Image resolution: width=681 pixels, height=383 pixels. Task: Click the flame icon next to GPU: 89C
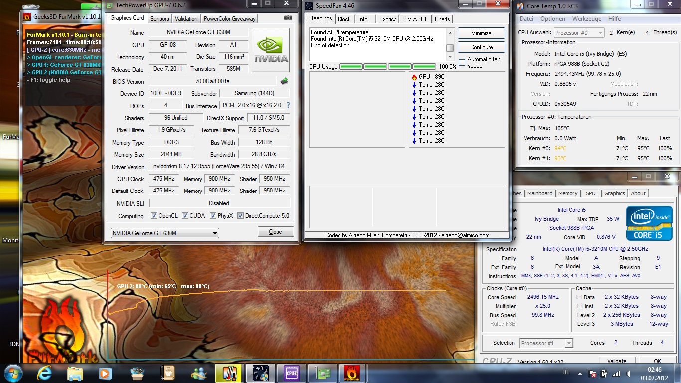click(414, 77)
